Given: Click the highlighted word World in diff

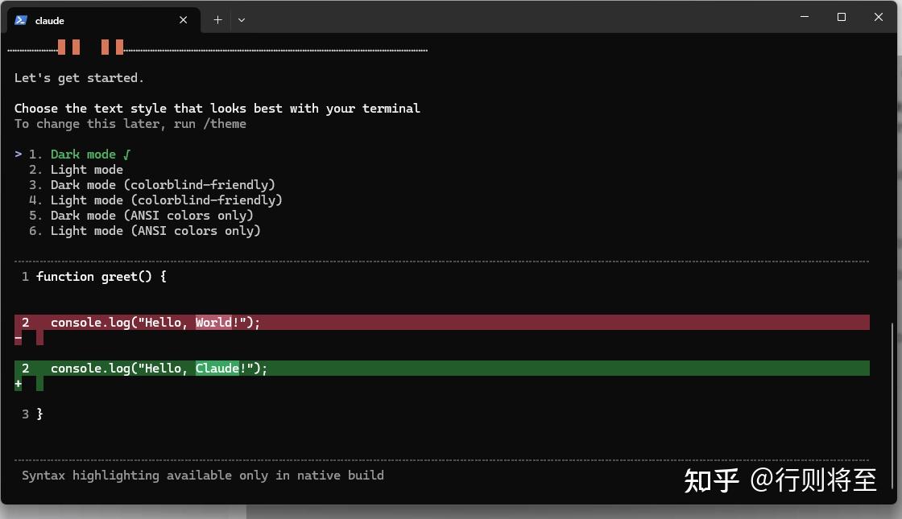Looking at the screenshot, I should (213, 323).
